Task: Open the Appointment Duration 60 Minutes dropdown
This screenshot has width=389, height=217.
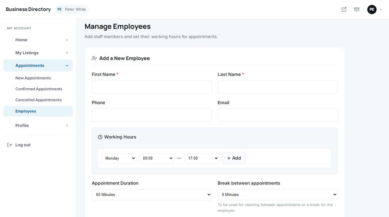Action: (x=152, y=195)
